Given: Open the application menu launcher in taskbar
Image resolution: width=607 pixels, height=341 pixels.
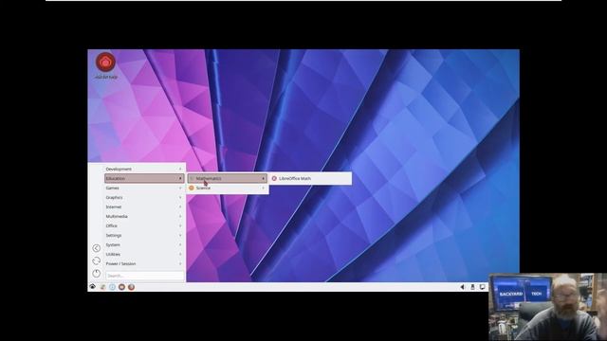Looking at the screenshot, I should [x=93, y=287].
